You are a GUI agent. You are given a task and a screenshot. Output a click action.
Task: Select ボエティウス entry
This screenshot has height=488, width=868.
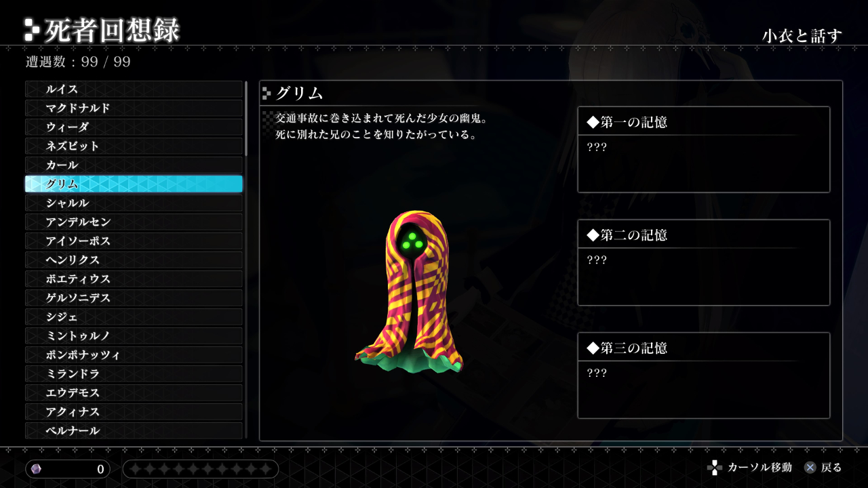[134, 279]
